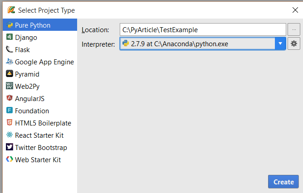The height and width of the screenshot is (193, 303).
Task: Select Web Starter Kit label
Action: tap(38, 160)
